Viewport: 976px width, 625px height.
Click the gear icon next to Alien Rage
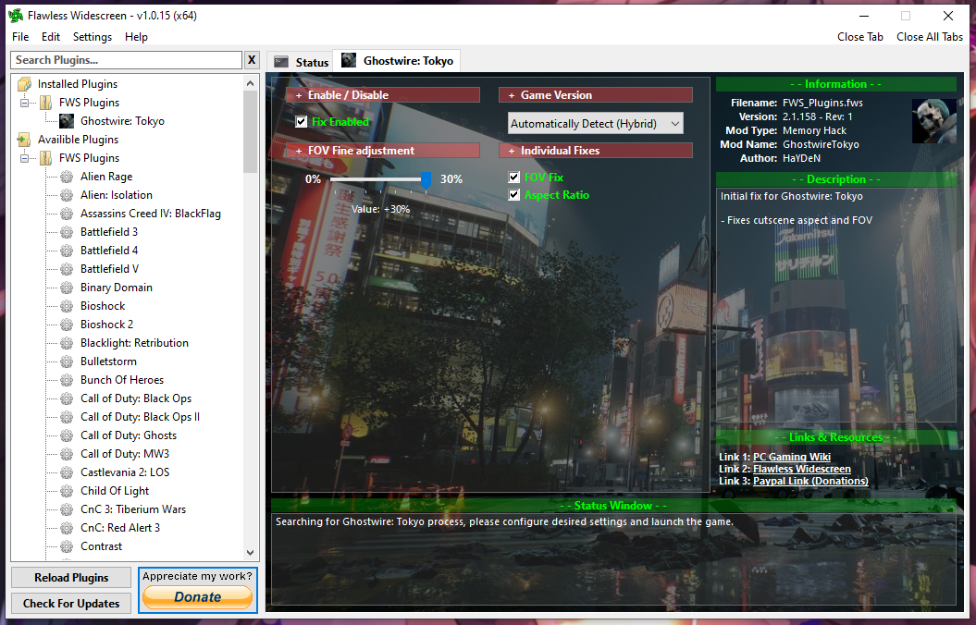click(x=67, y=177)
